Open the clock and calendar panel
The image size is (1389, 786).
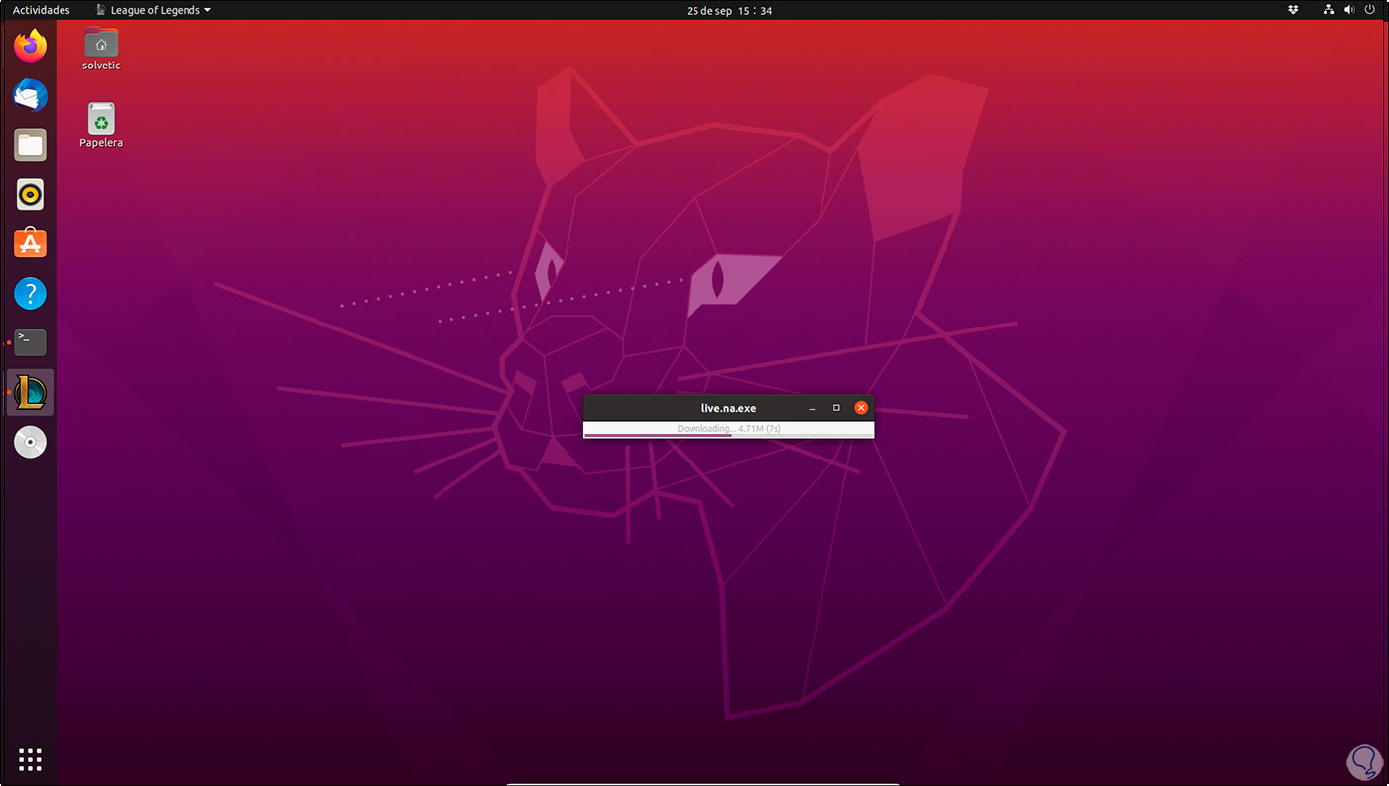(729, 10)
